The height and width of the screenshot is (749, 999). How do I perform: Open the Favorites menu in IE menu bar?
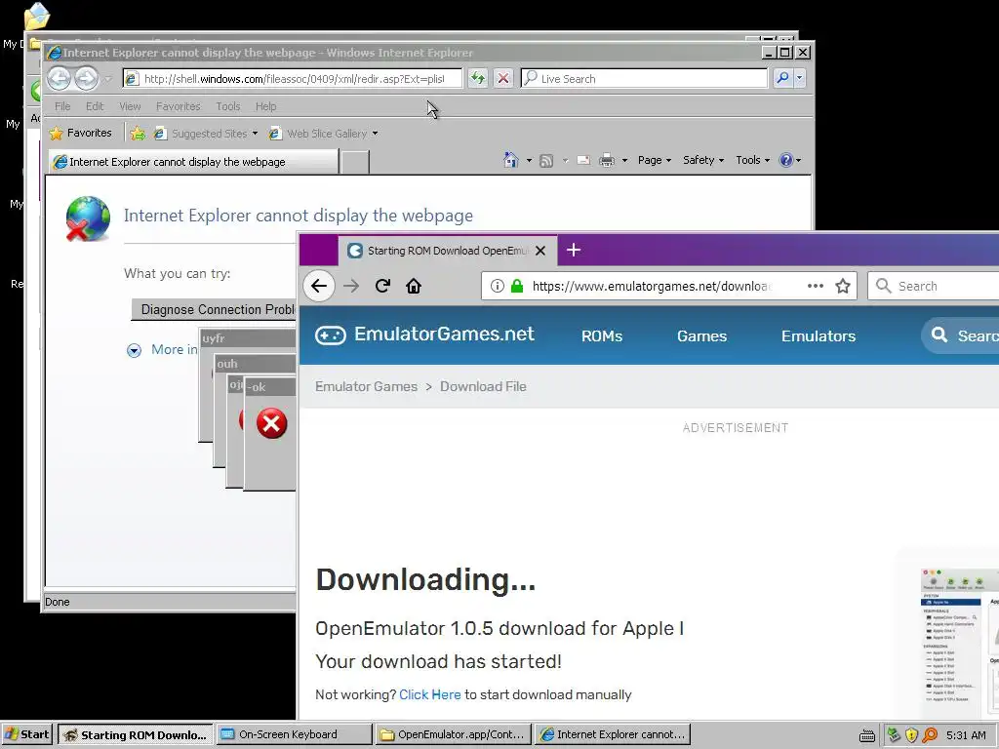[178, 106]
